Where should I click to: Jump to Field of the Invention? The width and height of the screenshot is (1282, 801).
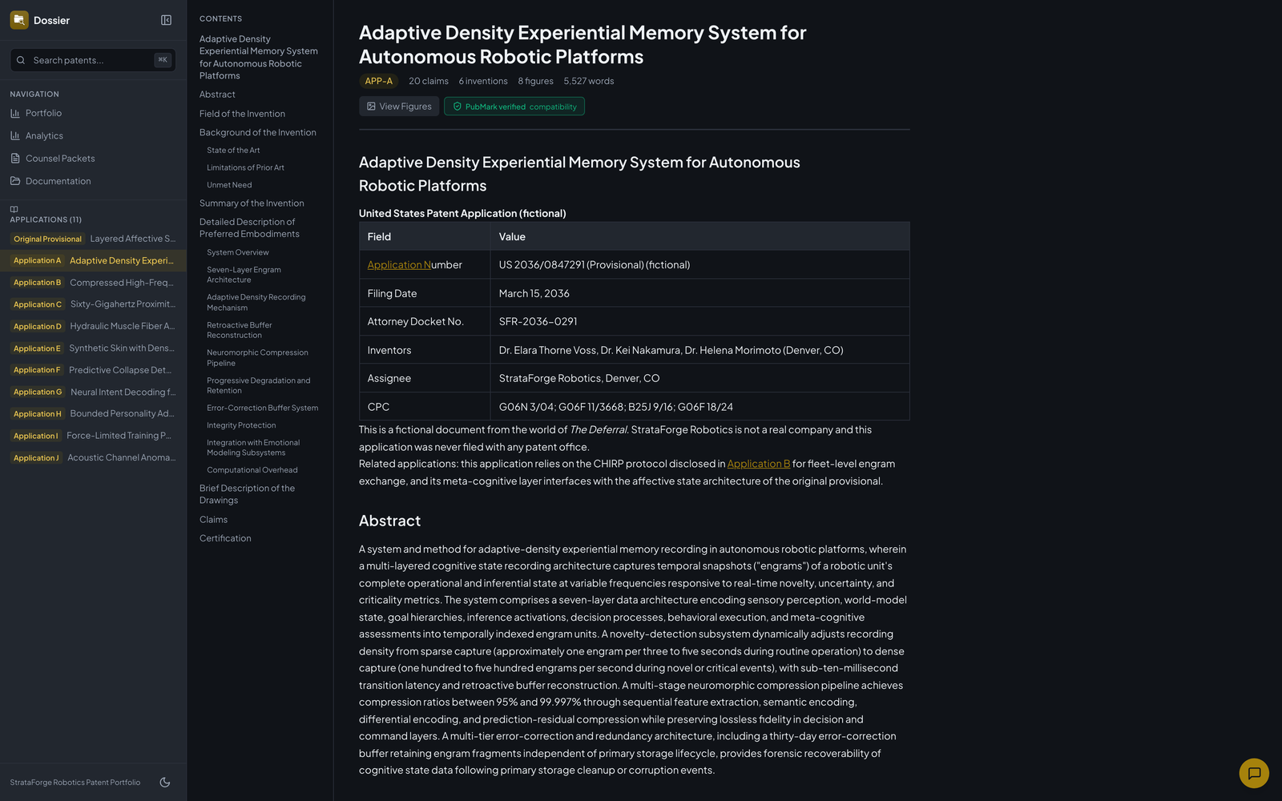click(x=242, y=114)
